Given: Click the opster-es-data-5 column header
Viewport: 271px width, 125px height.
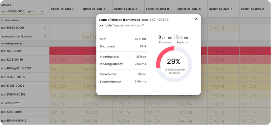Looking at the screenshot, I should click(x=221, y=9).
